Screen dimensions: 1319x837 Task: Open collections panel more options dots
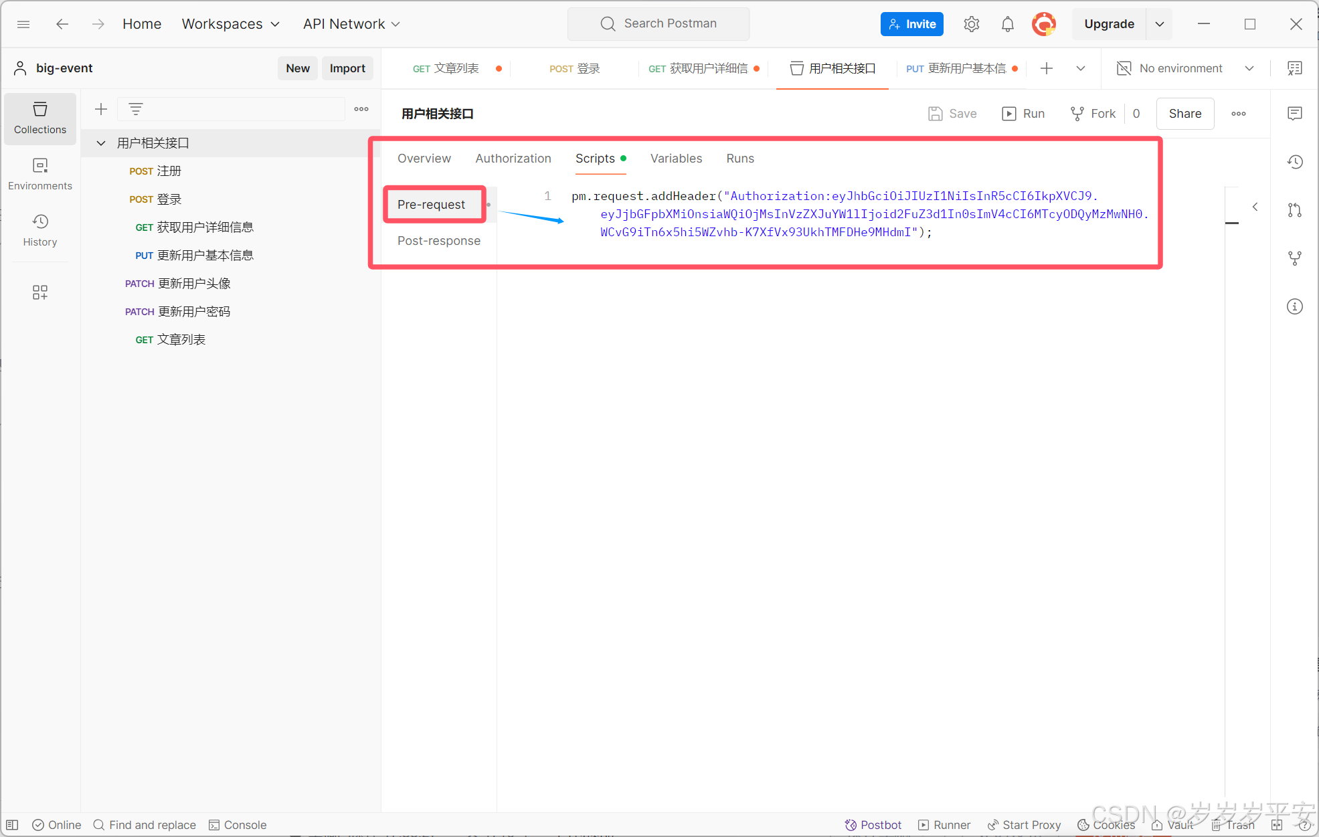coord(361,109)
